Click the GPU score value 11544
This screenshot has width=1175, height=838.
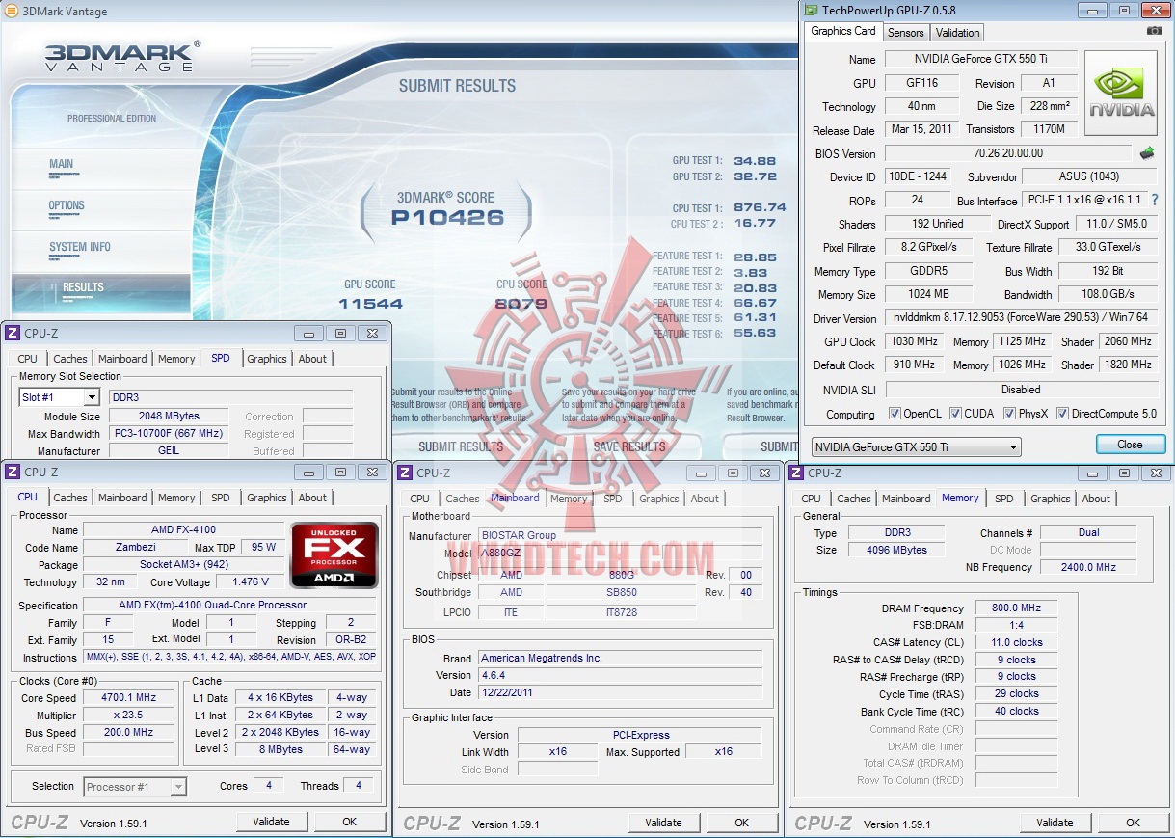coord(369,303)
